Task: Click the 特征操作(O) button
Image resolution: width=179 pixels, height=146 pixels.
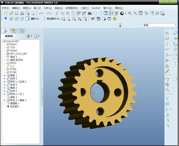Action: click(53, 19)
